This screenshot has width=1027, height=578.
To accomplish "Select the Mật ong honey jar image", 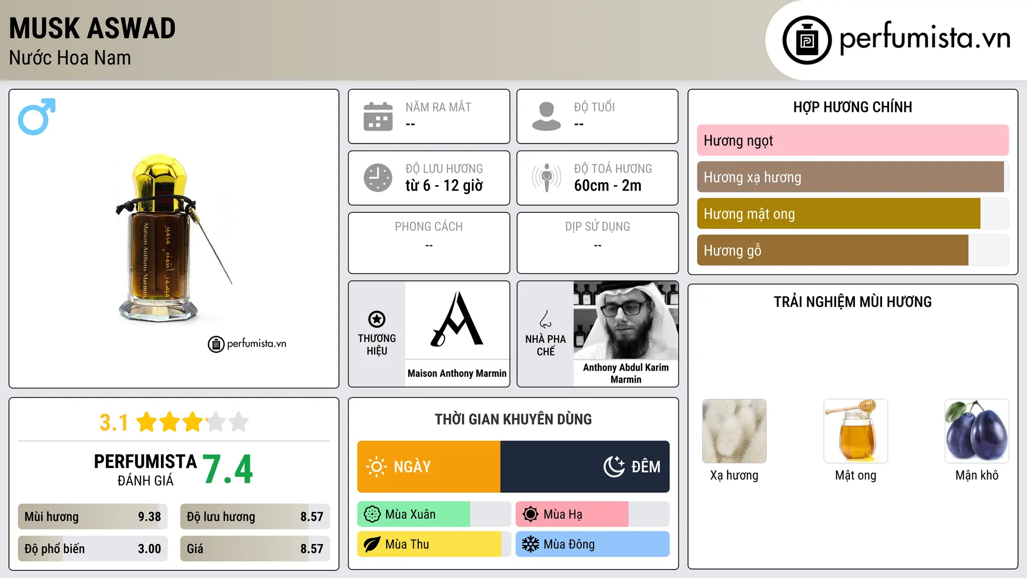I will pos(855,431).
